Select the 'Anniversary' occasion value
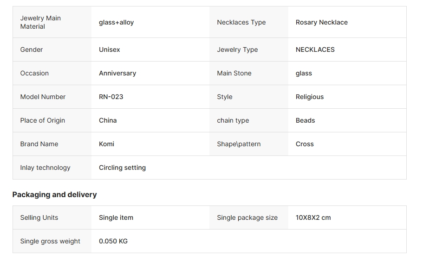This screenshot has height=261, width=423. click(x=117, y=73)
